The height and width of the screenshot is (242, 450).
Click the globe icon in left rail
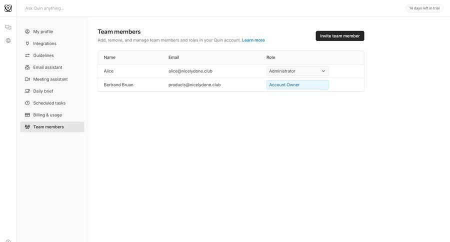pyautogui.click(x=8, y=40)
